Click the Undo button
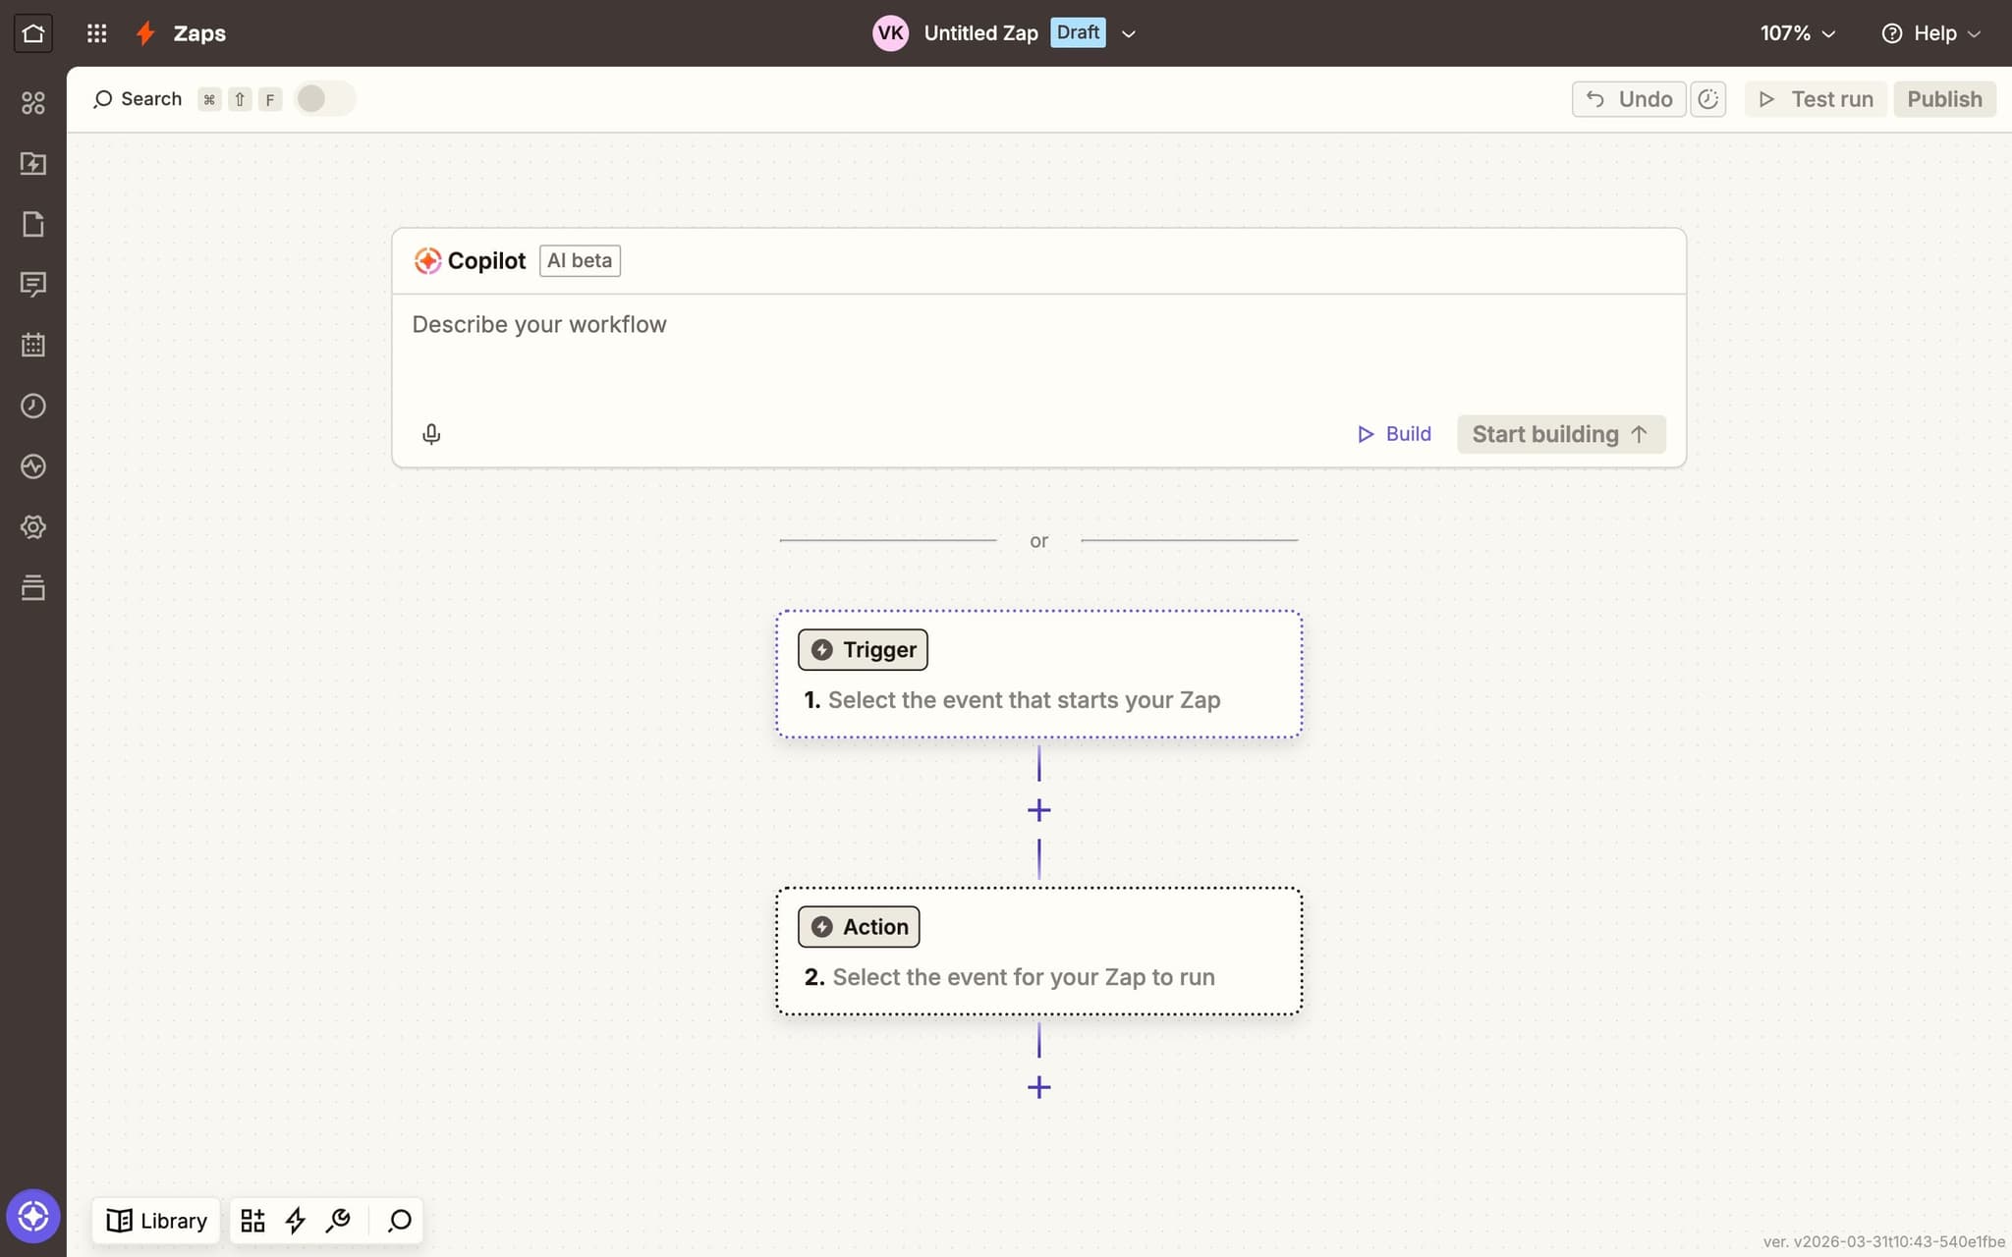The image size is (2012, 1257). 1629,99
